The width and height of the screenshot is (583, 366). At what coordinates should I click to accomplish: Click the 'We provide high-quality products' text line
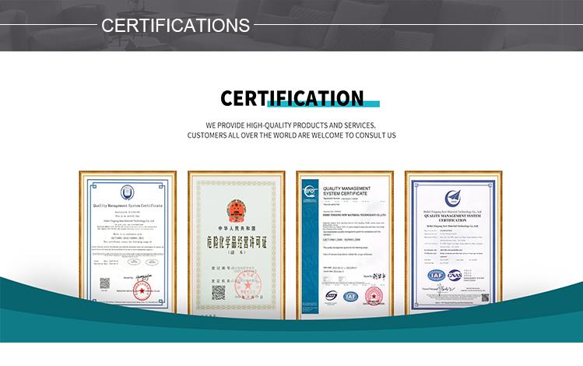click(x=291, y=125)
